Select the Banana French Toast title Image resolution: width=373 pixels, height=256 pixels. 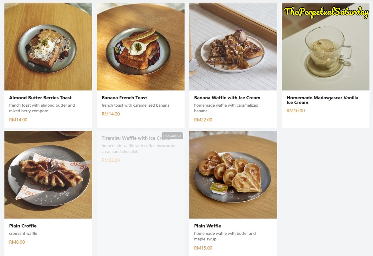click(x=124, y=98)
